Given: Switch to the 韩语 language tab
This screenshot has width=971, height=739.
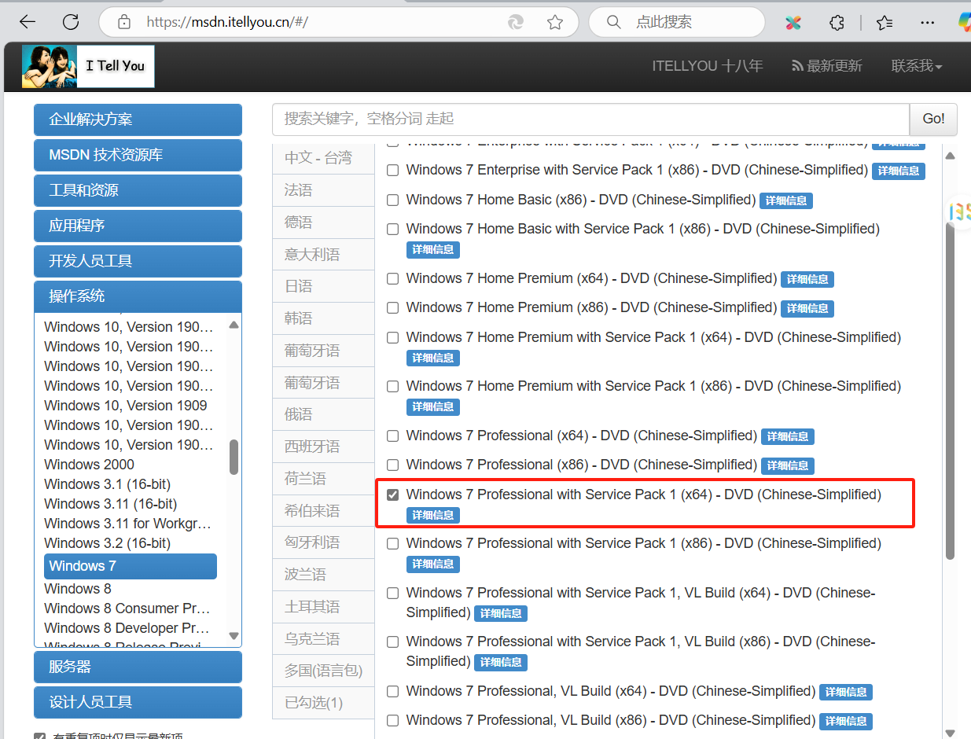Looking at the screenshot, I should pyautogui.click(x=323, y=318).
